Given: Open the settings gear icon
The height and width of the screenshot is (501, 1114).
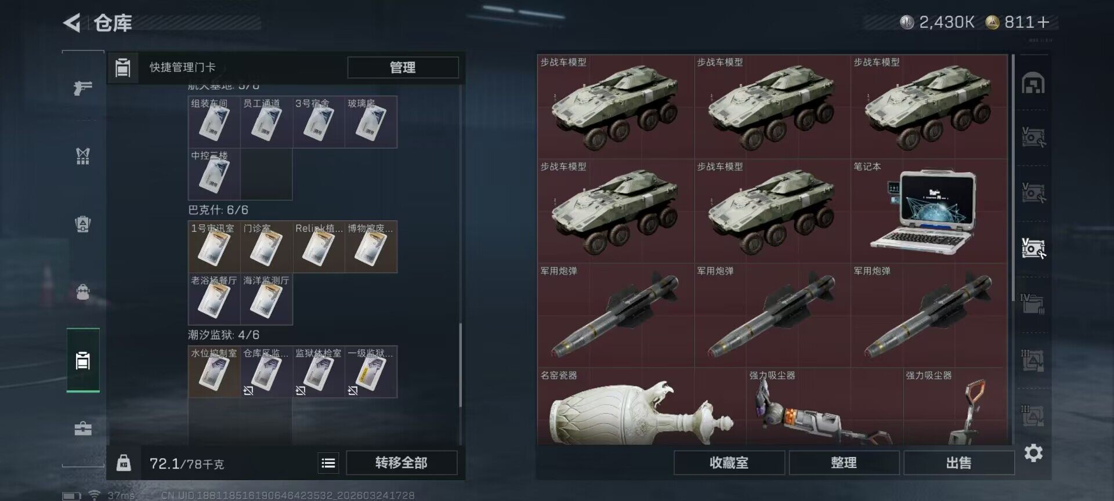Looking at the screenshot, I should (x=1033, y=453).
